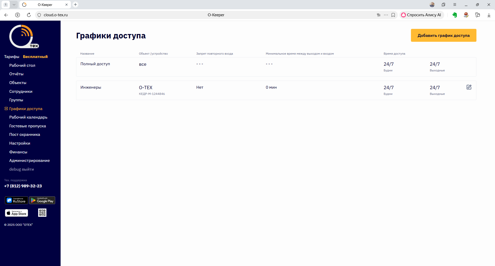Open the Бесплатный tariff link
Screen dimensions: 495x266
pos(35,57)
